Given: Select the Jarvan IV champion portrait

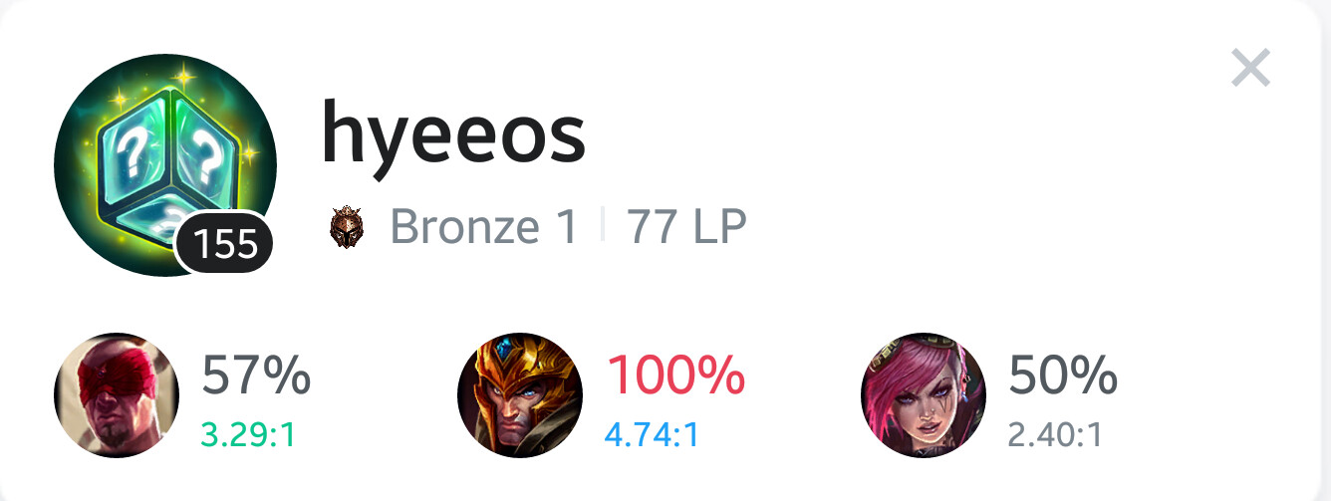Looking at the screenshot, I should point(520,395).
